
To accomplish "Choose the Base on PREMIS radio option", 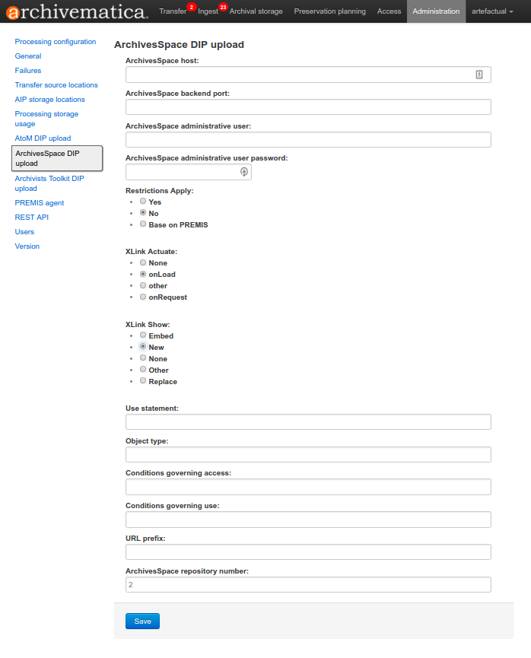I will point(143,224).
